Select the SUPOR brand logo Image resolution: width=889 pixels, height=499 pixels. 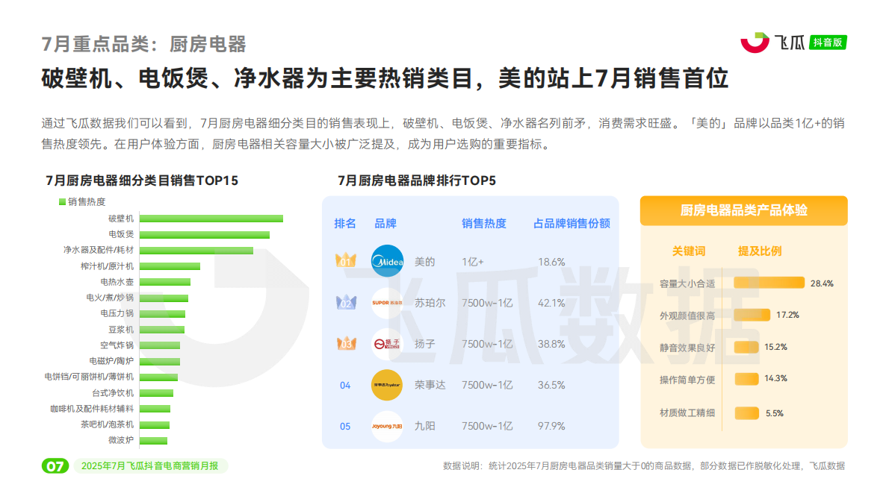click(387, 303)
